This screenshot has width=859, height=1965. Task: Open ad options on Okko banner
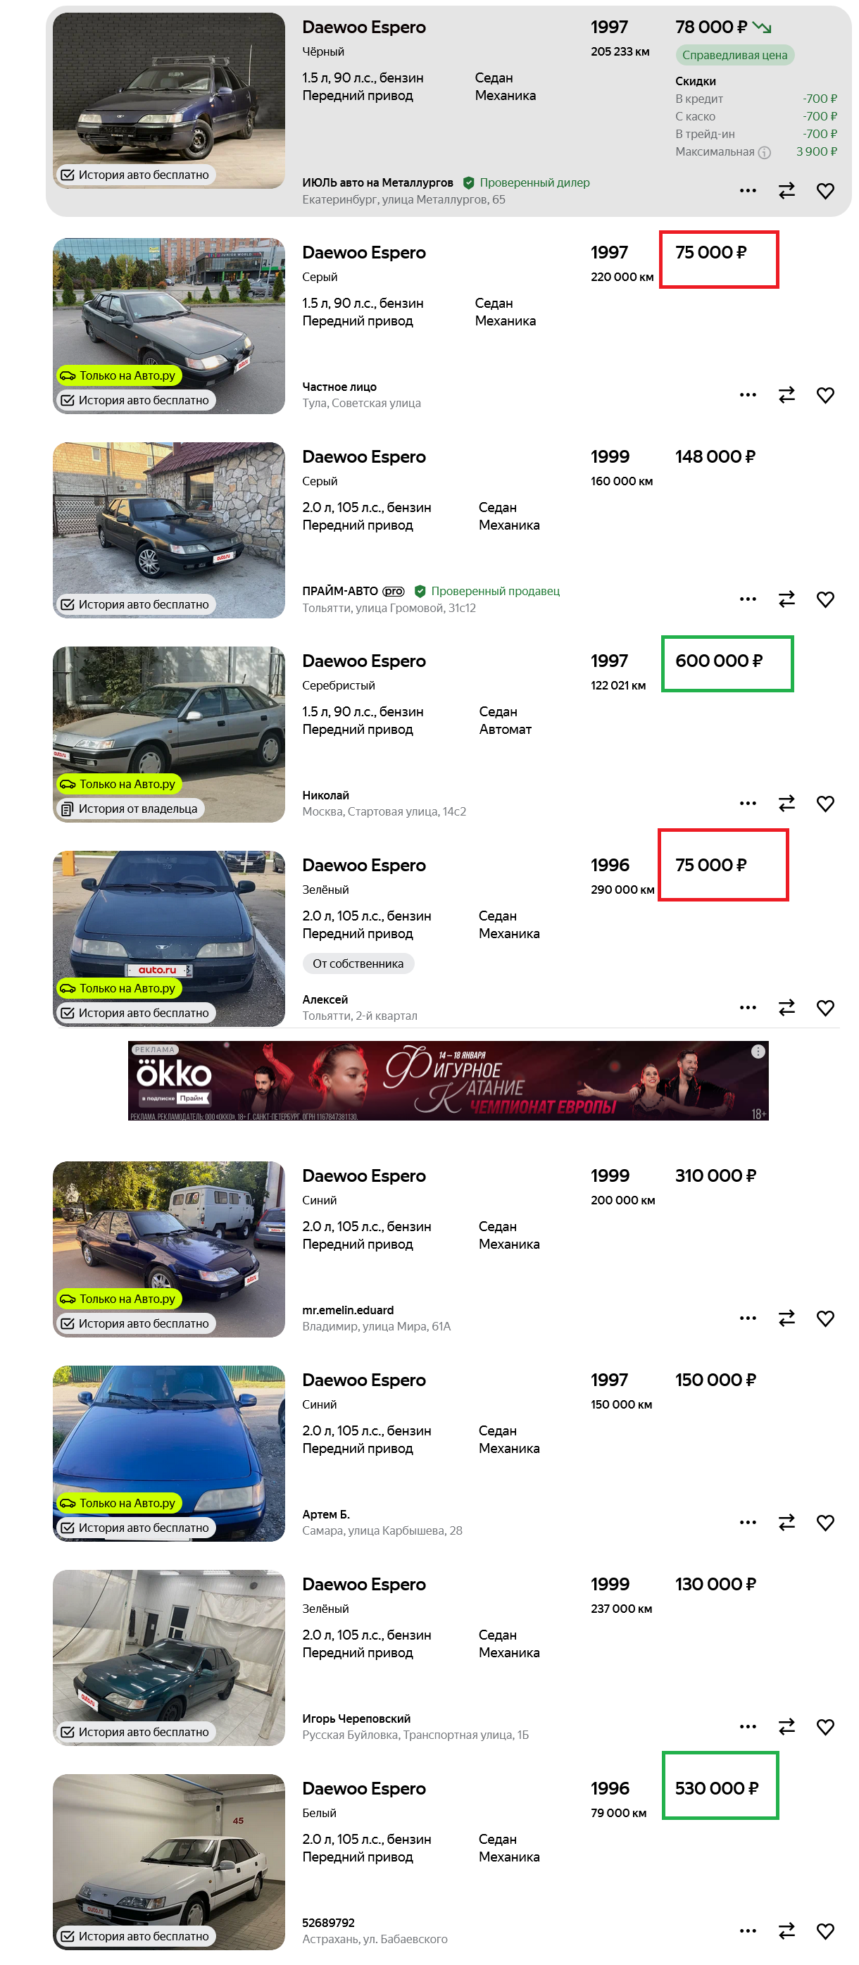pyautogui.click(x=757, y=1051)
